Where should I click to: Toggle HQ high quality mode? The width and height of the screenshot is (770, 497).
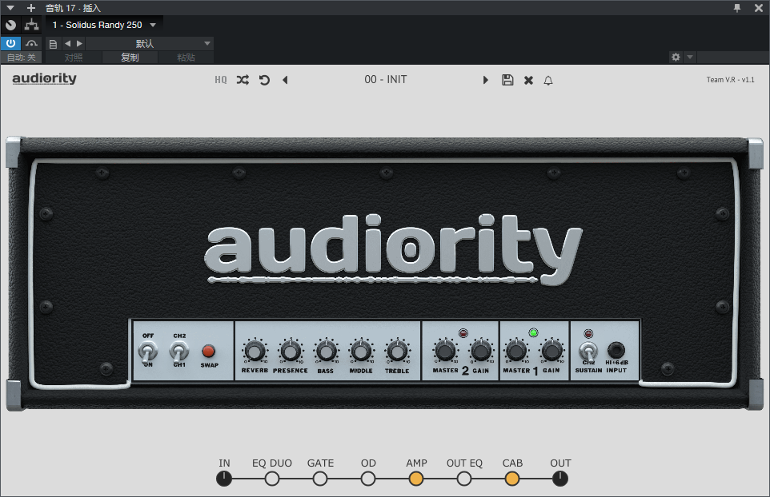(221, 80)
